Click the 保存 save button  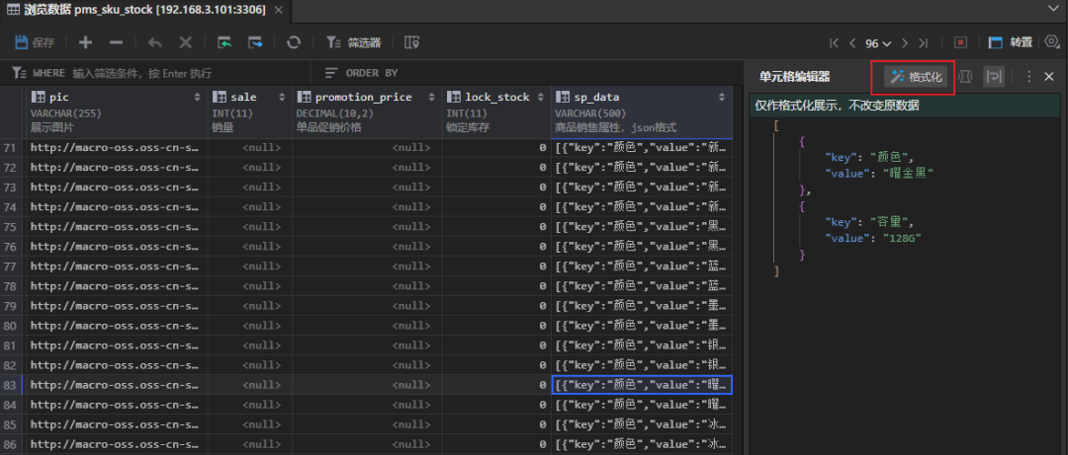click(x=35, y=42)
